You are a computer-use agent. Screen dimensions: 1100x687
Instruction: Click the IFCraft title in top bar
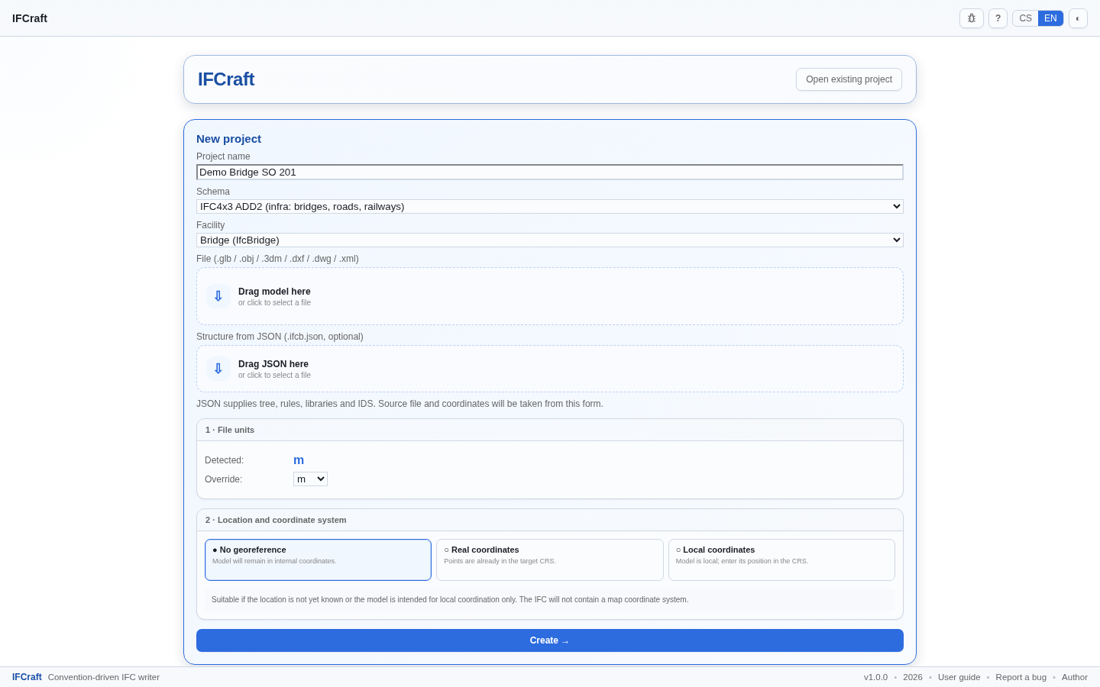pyautogui.click(x=30, y=18)
